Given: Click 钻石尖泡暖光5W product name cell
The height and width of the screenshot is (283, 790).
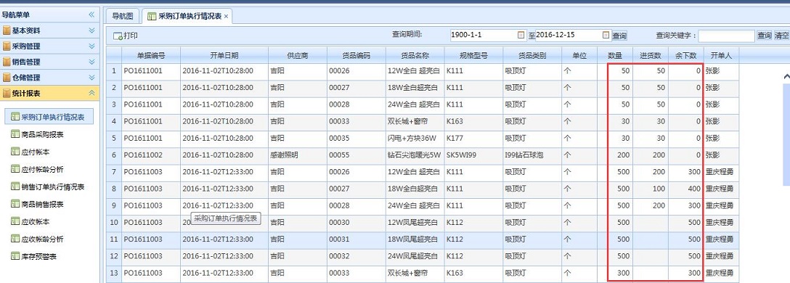Looking at the screenshot, I should point(415,155).
